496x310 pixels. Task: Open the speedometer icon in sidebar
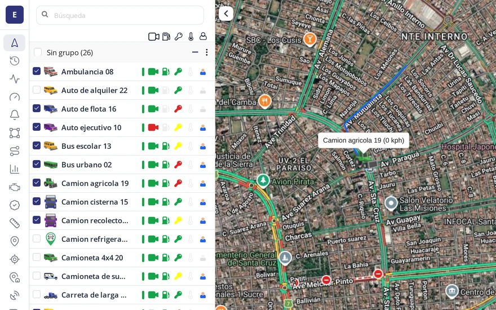pyautogui.click(x=15, y=97)
